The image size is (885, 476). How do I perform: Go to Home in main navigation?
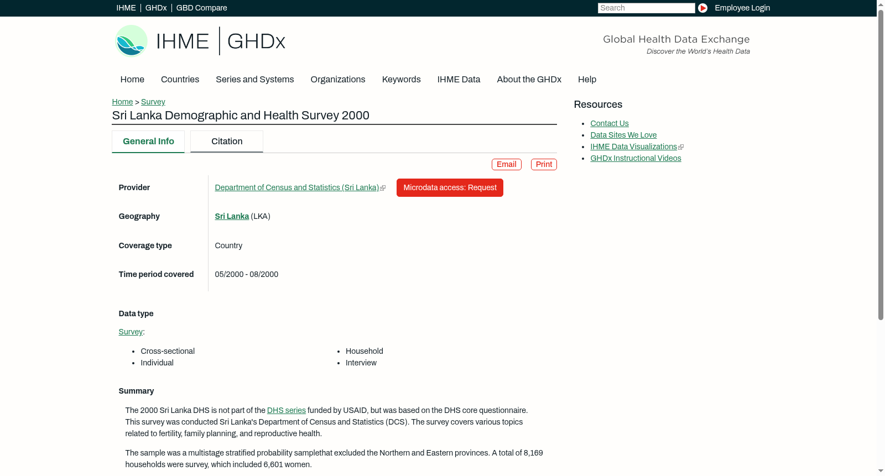(132, 80)
